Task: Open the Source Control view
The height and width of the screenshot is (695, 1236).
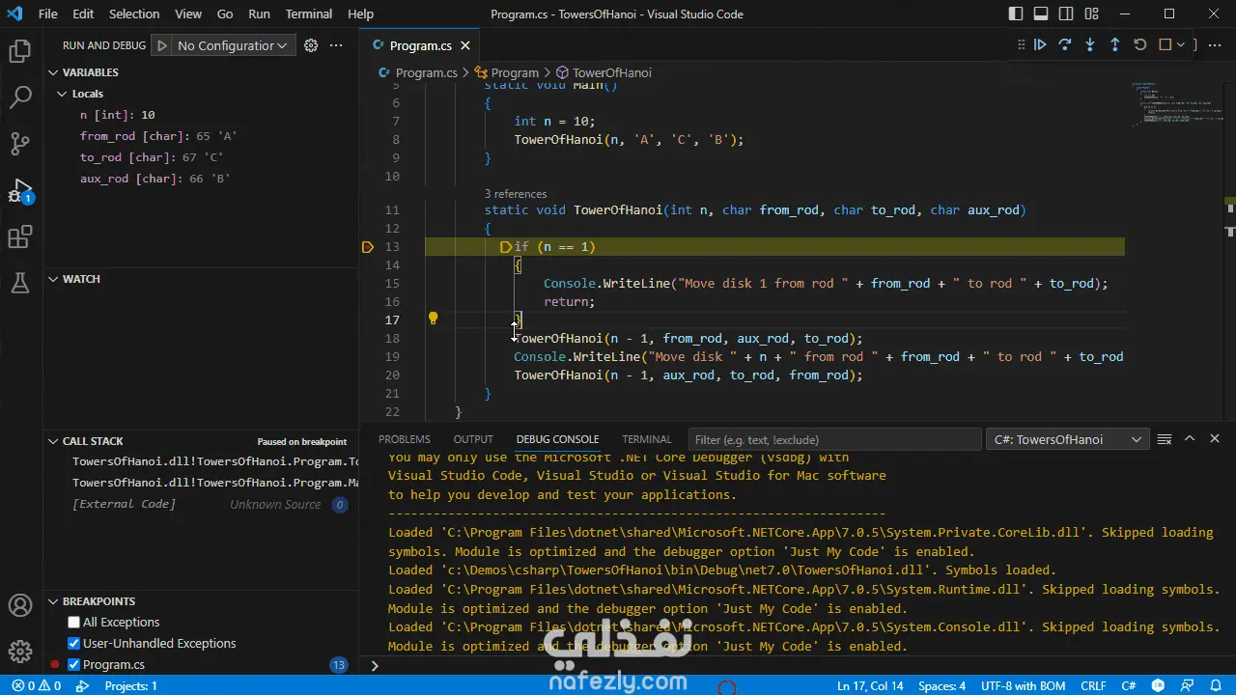Action: pos(20,144)
